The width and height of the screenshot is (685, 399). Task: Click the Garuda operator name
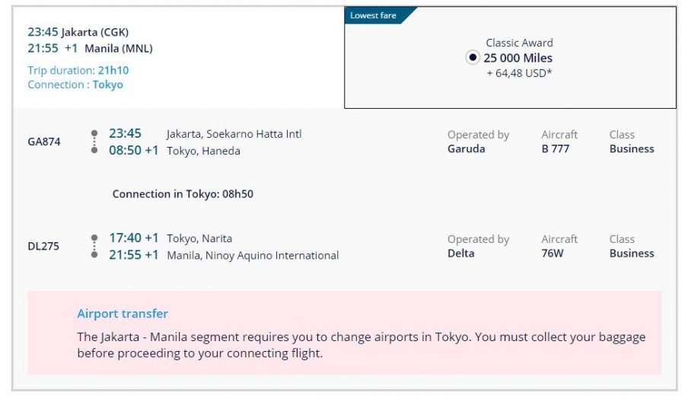click(466, 149)
